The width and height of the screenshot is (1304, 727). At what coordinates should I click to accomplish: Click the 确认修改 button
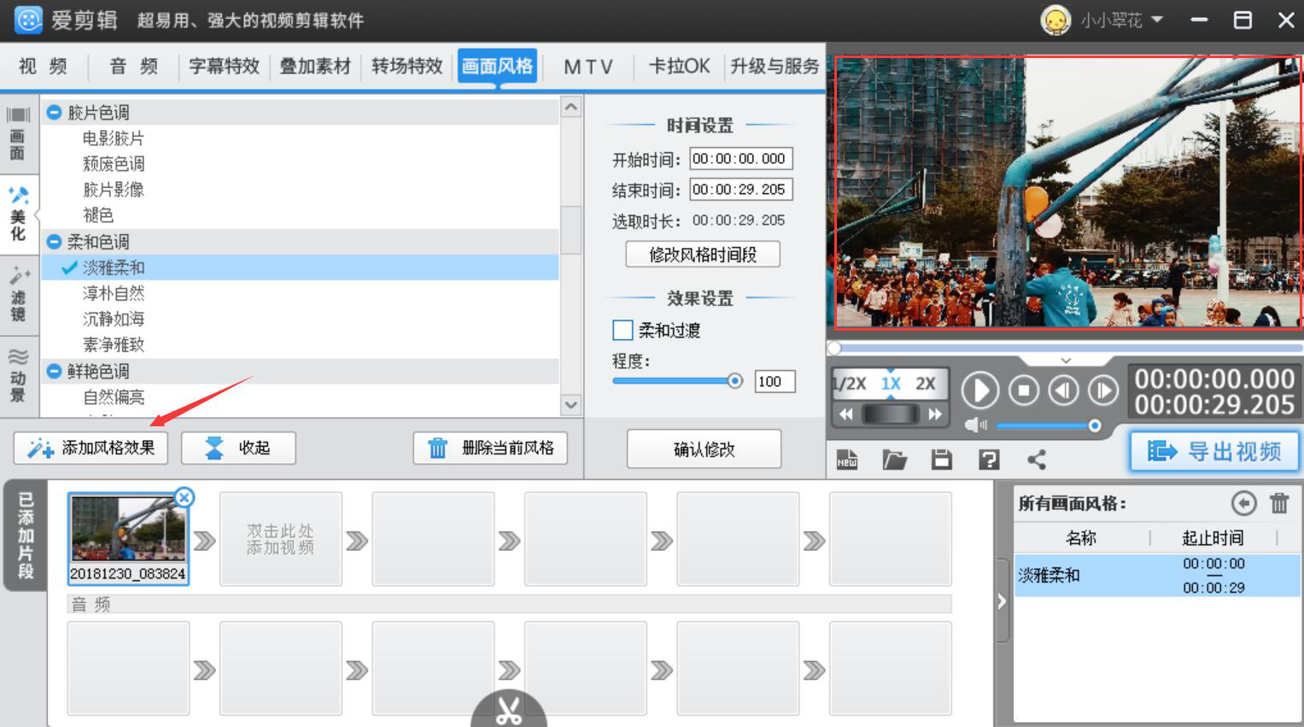704,449
